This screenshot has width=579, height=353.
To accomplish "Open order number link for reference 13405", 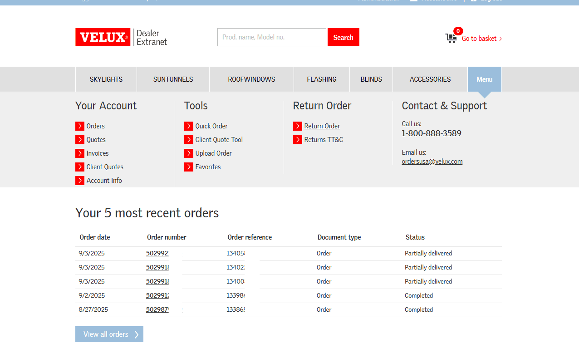I will [x=157, y=253].
